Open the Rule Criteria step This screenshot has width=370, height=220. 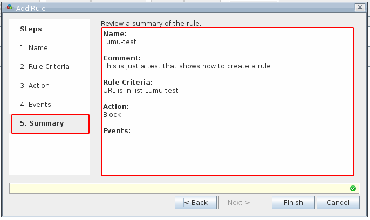point(45,67)
